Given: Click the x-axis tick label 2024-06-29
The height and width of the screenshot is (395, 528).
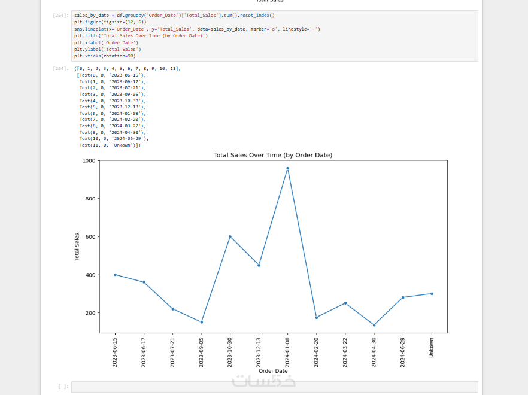Looking at the screenshot, I should pos(403,353).
